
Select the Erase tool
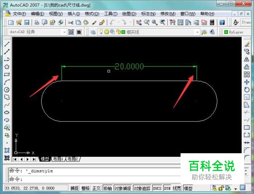click(x=247, y=44)
